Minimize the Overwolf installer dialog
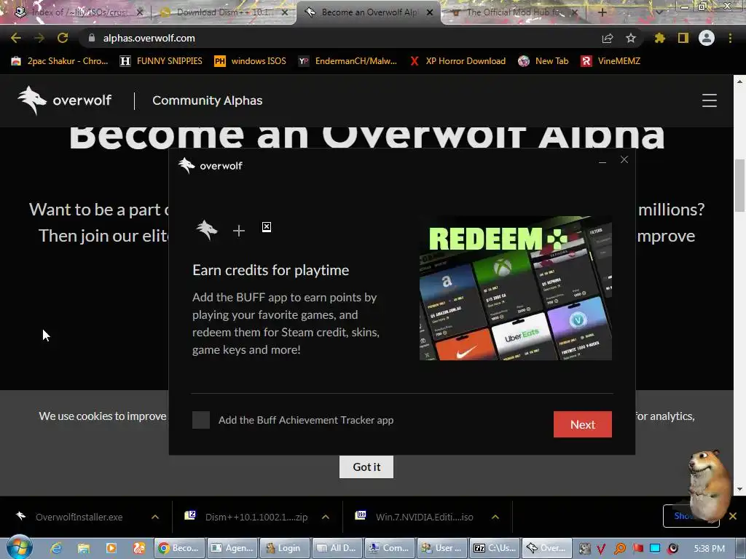This screenshot has width=746, height=559. click(602, 161)
